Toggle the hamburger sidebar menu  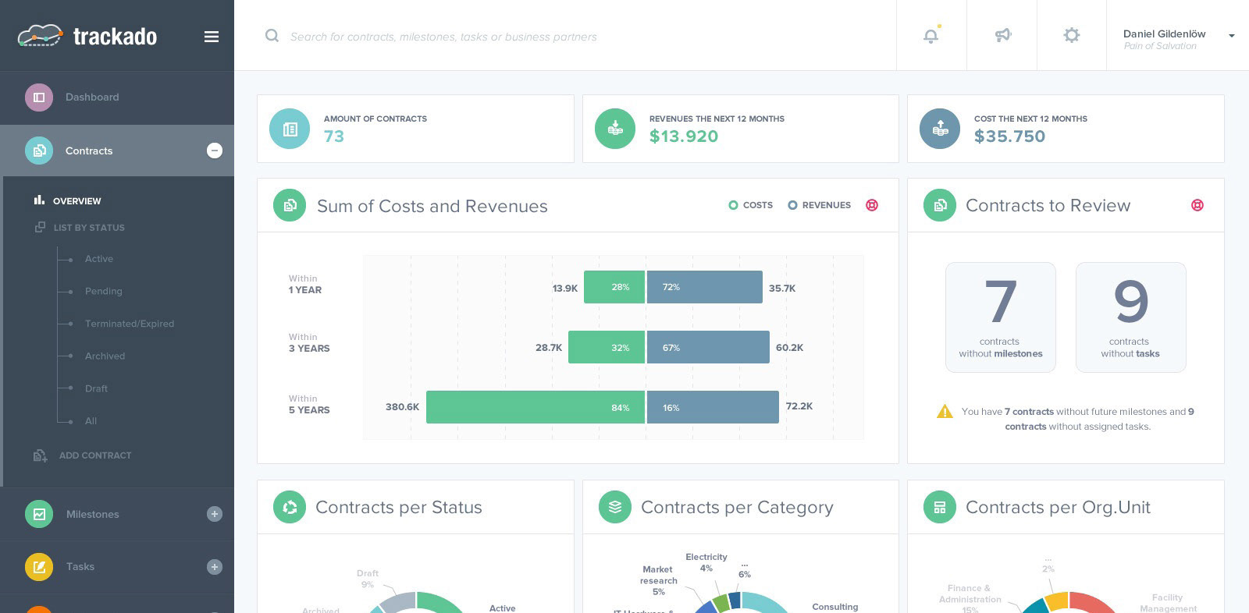[212, 37]
